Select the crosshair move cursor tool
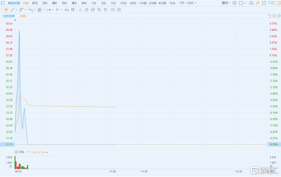Viewport: 281px width, 177px height. 6,10
